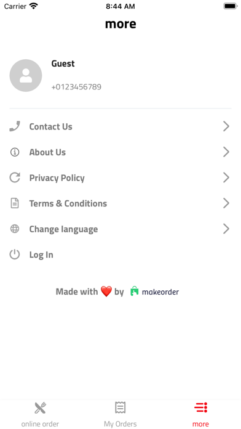Screen dimensions: 241x429
Task: Select the Log In text
Action: [41, 255]
